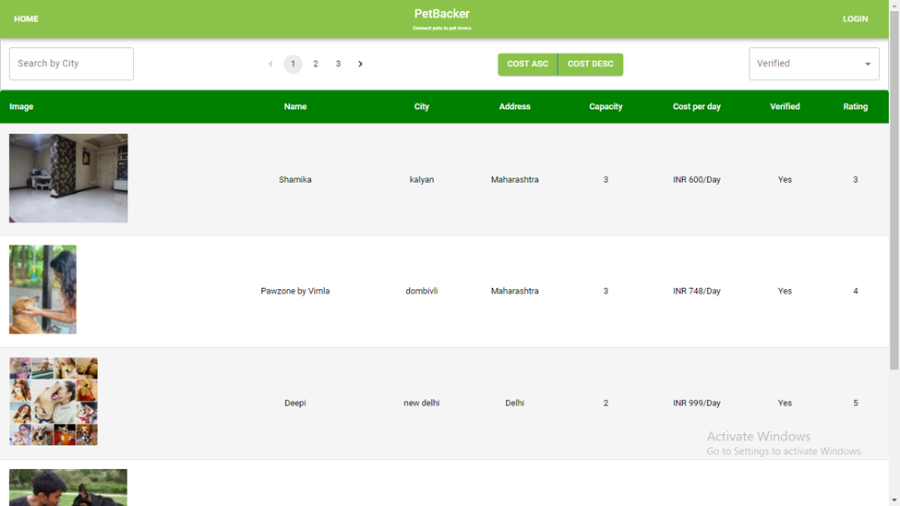
Task: Click the INR 999/Day cost
Action: (697, 404)
